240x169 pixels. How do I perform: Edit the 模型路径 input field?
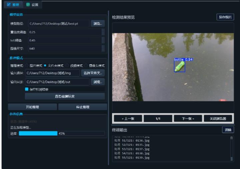click(x=59, y=24)
